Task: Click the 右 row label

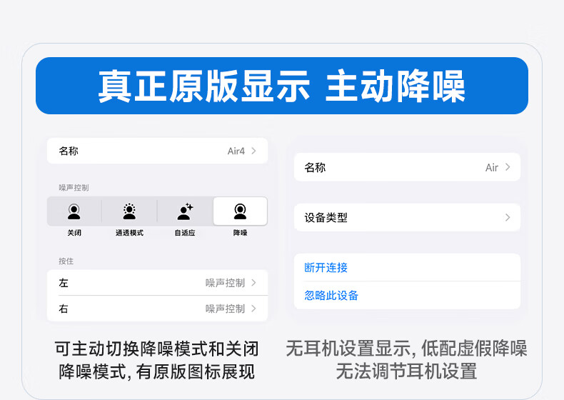Action: (64, 309)
